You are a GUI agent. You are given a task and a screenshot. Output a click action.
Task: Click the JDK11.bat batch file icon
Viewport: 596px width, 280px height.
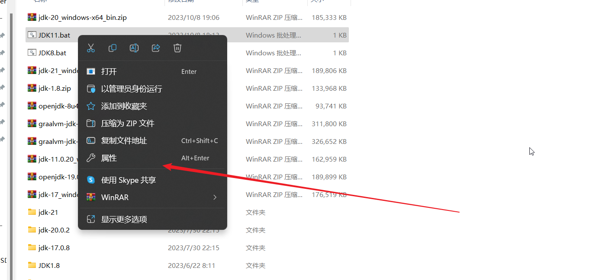(x=32, y=35)
